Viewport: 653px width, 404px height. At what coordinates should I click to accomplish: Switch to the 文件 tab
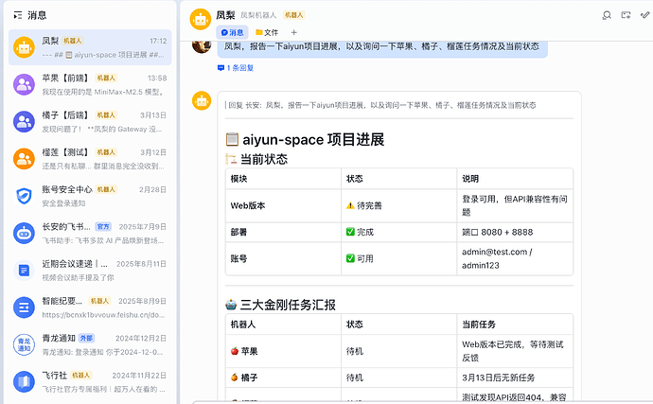coord(267,32)
